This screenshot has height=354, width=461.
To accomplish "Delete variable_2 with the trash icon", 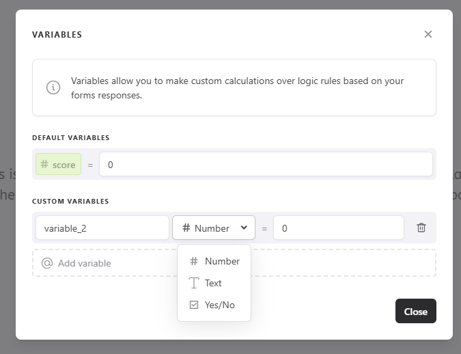I will [x=421, y=228].
